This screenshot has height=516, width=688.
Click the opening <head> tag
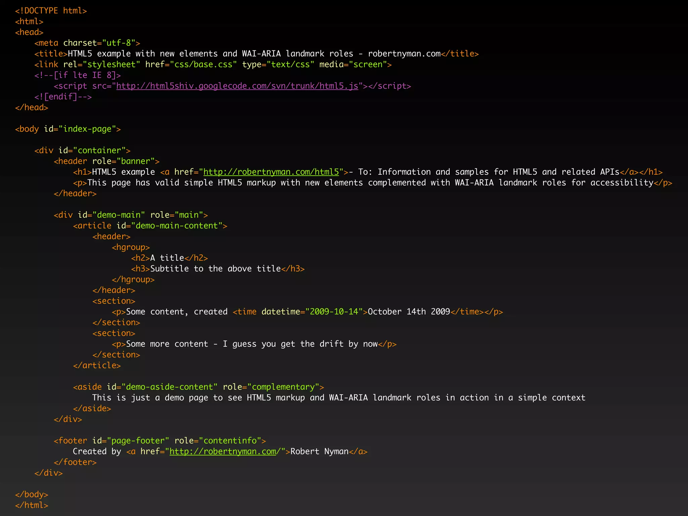[x=29, y=32]
